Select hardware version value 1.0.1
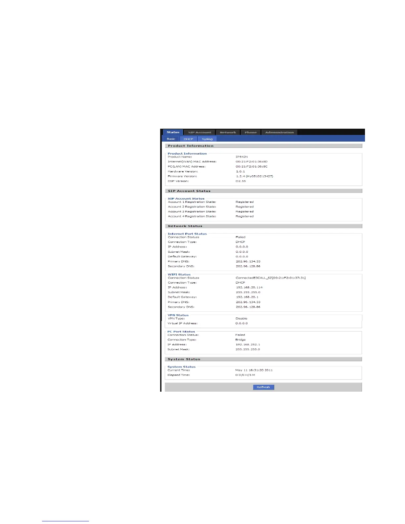 click(x=240, y=171)
